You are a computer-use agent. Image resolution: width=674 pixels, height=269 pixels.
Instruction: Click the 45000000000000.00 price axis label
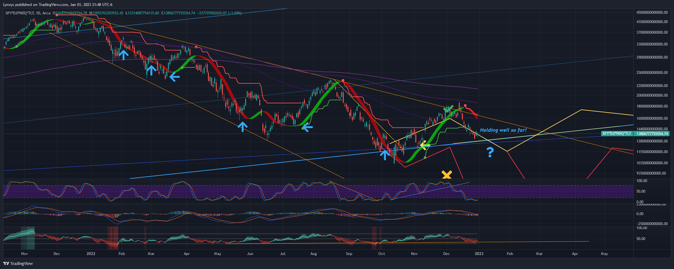pyautogui.click(x=652, y=12)
